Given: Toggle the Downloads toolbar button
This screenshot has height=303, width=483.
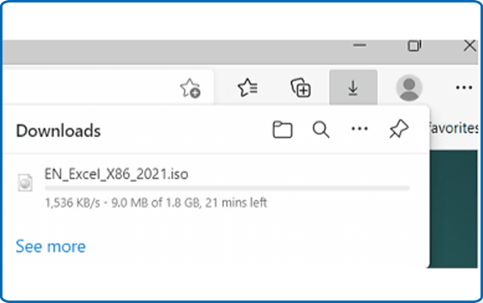Looking at the screenshot, I should coord(353,88).
